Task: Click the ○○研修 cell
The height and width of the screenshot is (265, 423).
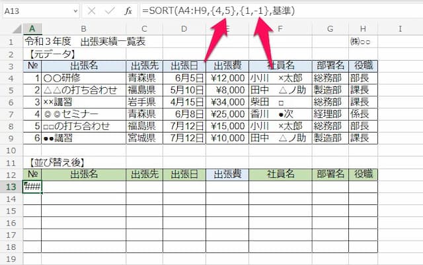Action: [84, 78]
